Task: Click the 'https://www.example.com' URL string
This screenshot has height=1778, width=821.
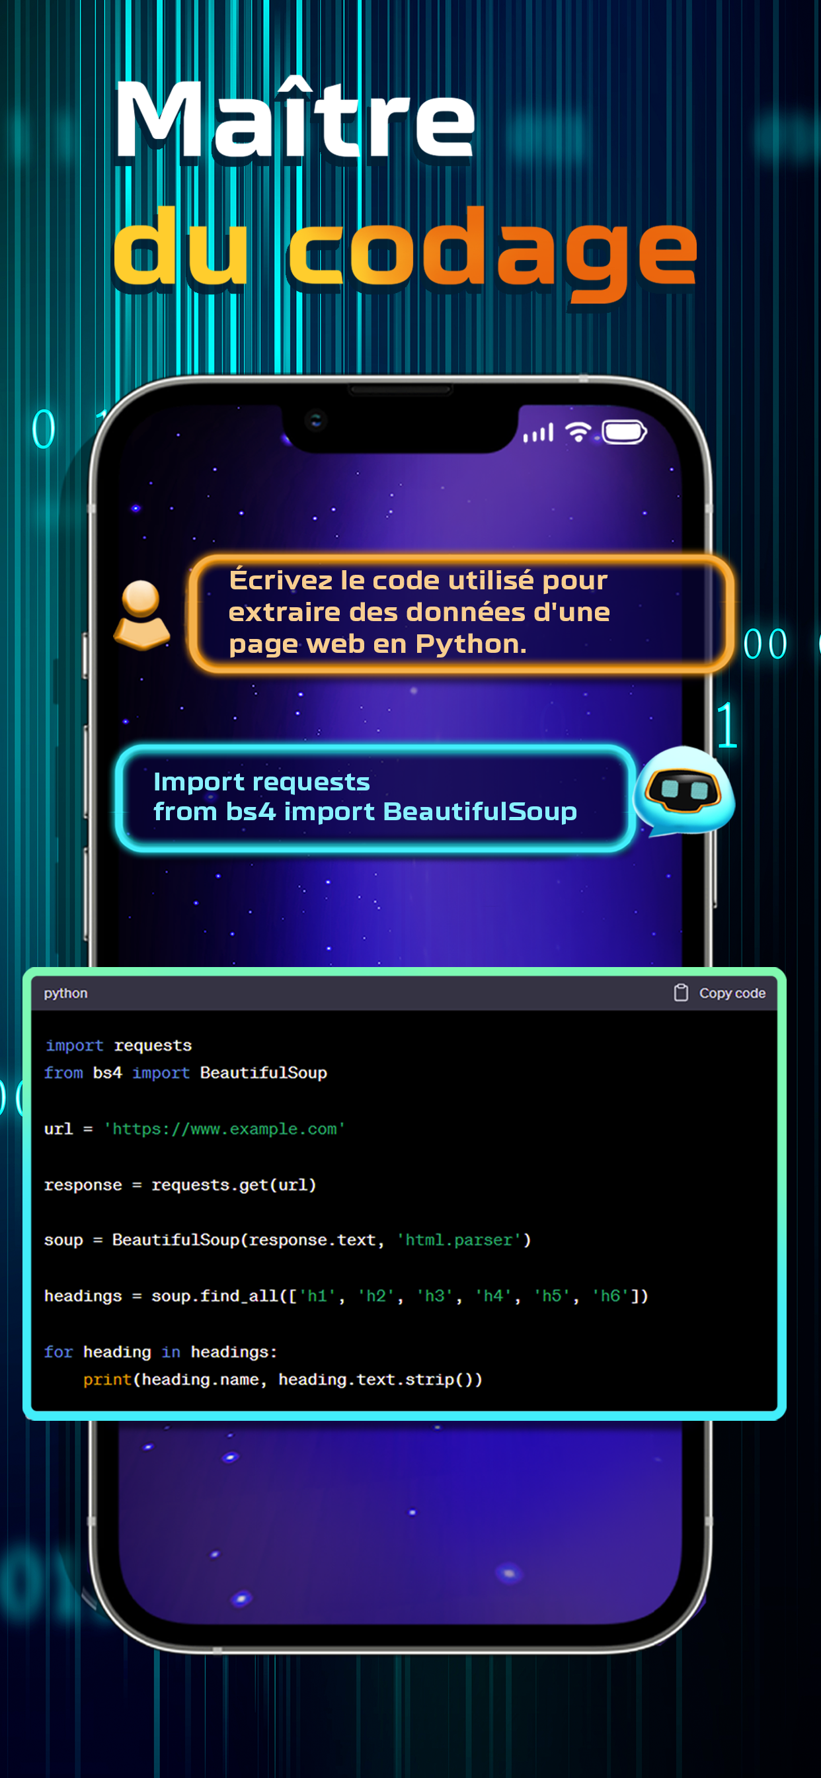Action: 224,1128
